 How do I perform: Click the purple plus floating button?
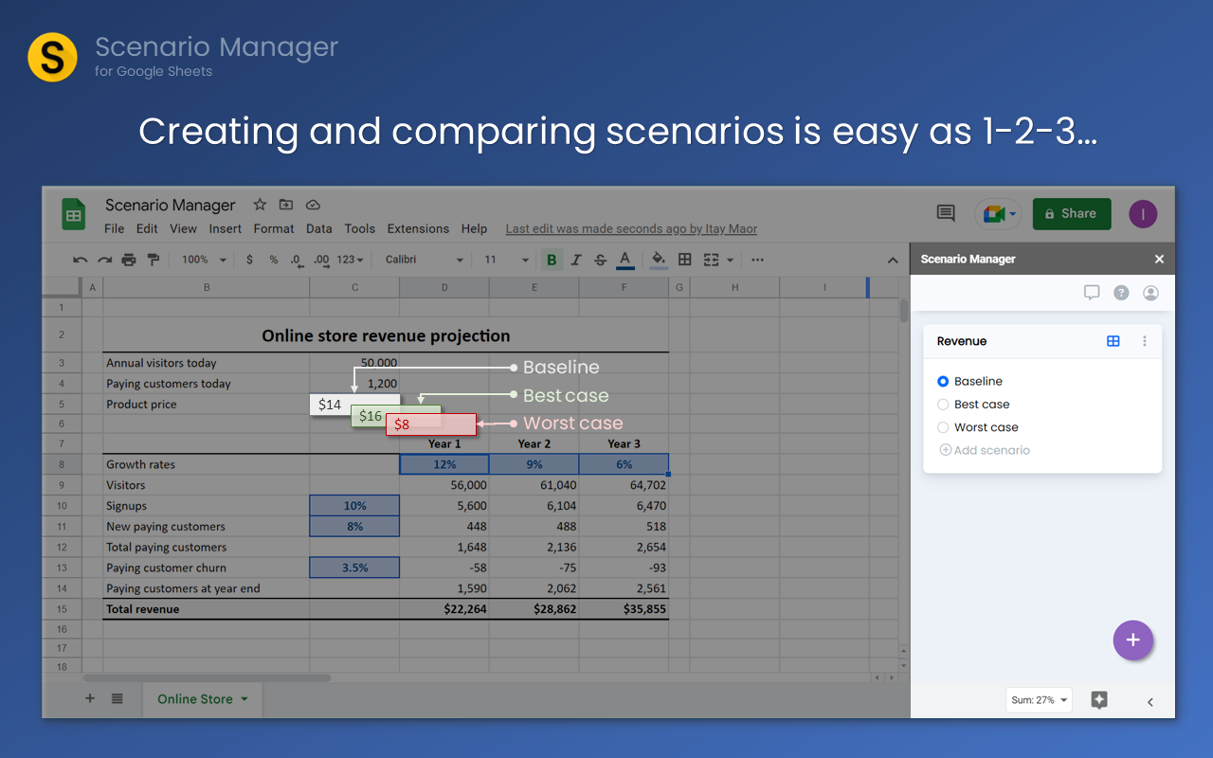pos(1132,641)
